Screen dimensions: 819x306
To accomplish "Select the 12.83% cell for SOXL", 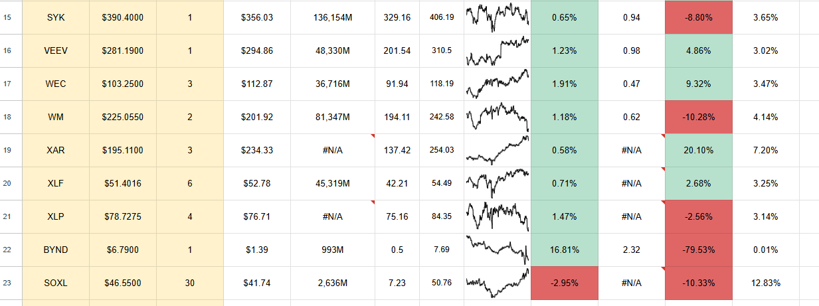I will 766,283.
